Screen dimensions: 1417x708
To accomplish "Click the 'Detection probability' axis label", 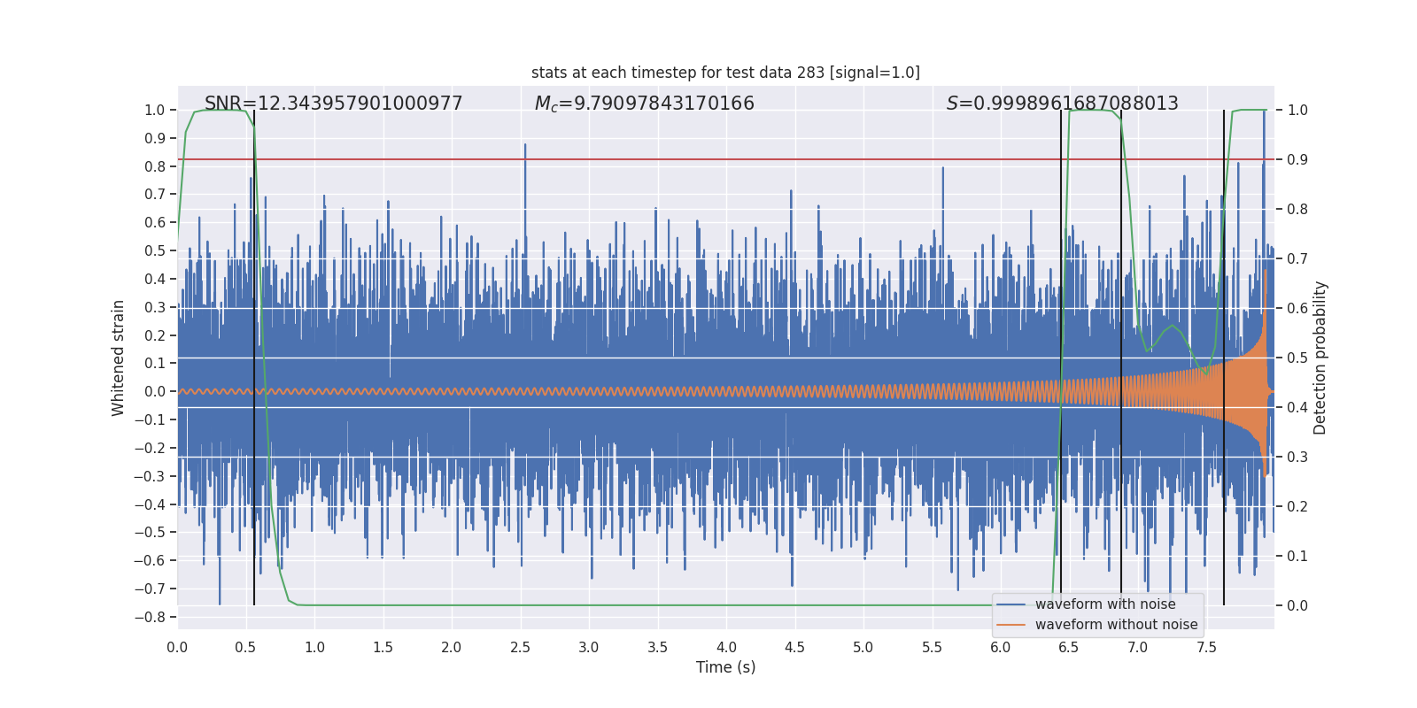I will tap(1320, 358).
